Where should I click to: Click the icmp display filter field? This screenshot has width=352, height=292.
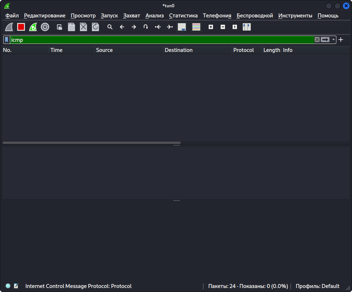click(162, 40)
